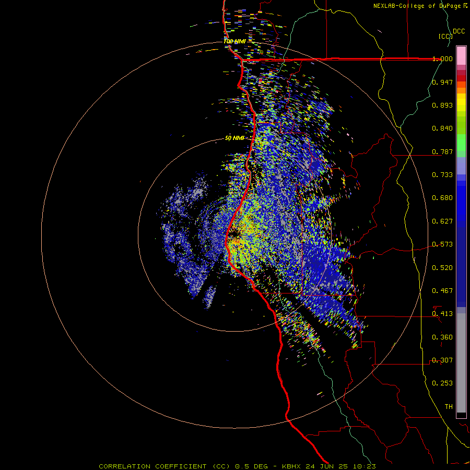Pick the pink segment of the color bar
The image size is (470, 470).
pos(461,56)
